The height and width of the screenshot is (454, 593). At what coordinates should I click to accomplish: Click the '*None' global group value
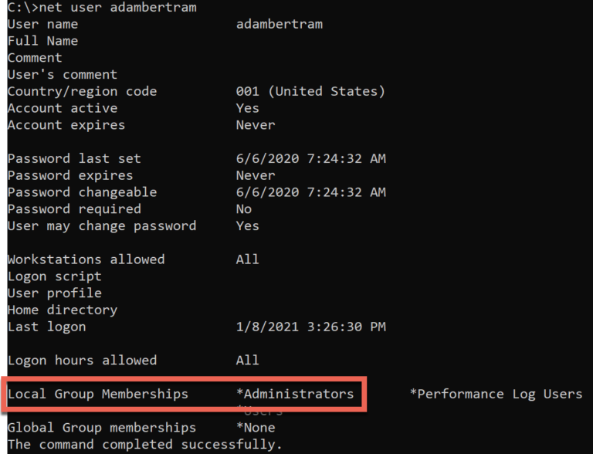256,428
